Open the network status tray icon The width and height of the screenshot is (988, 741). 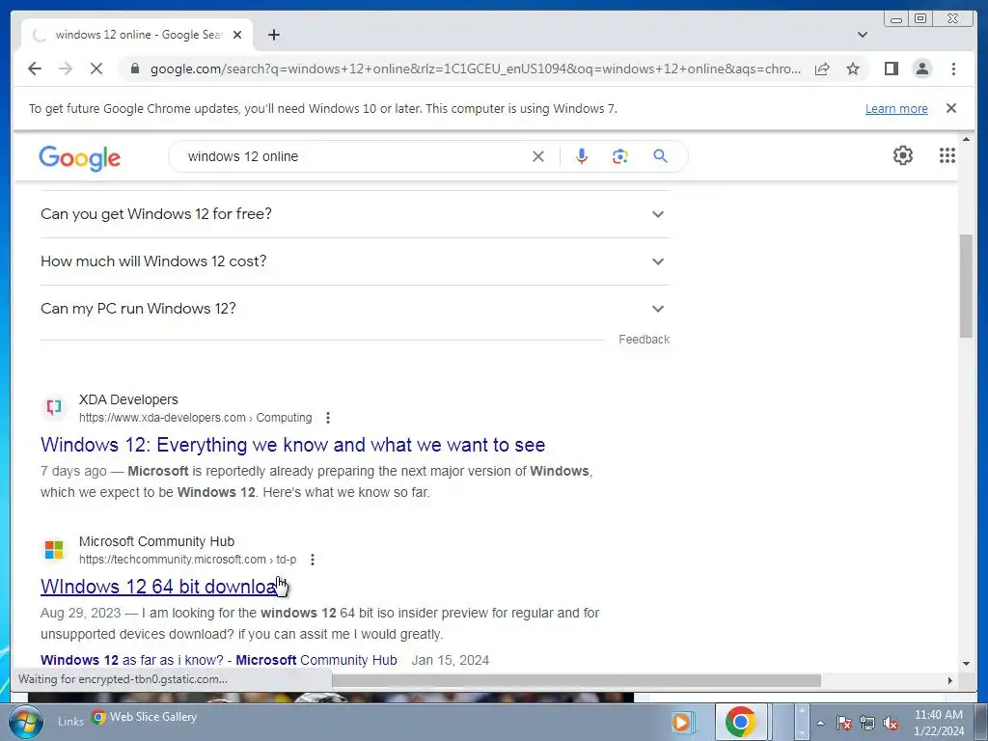[867, 724]
